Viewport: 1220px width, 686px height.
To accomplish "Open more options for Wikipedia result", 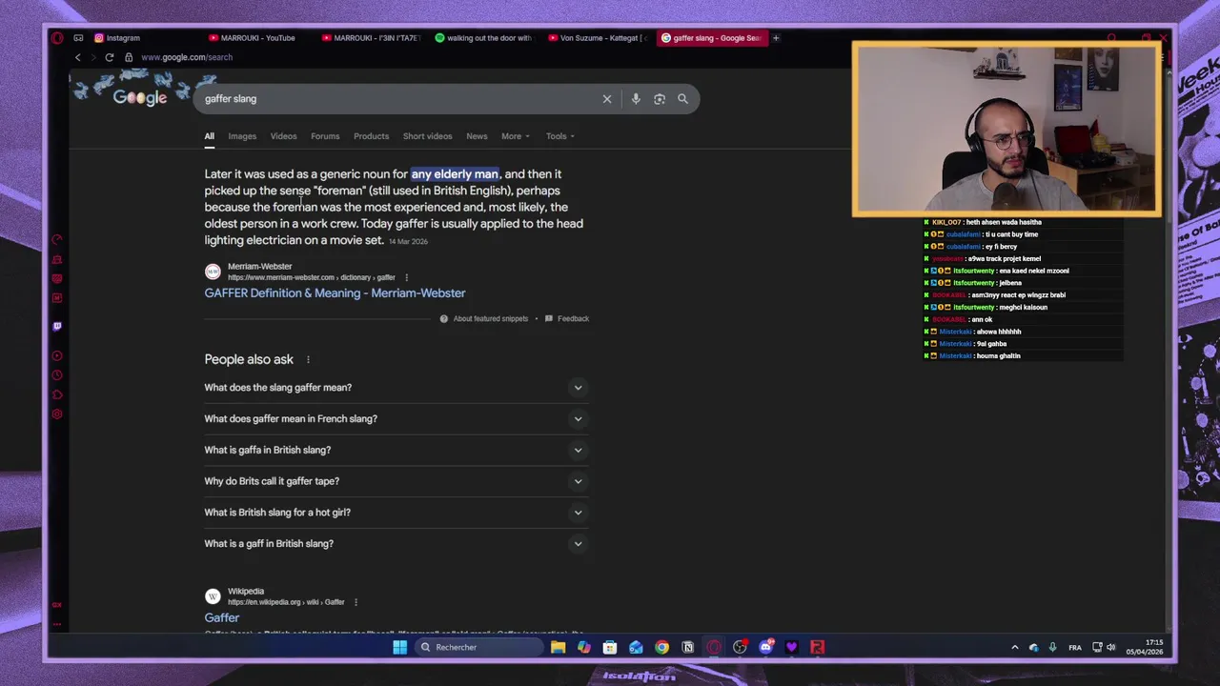I will [356, 602].
